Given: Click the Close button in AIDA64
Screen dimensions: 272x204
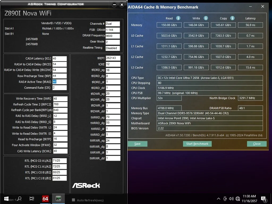Looking at the screenshot, I should coord(257,144).
